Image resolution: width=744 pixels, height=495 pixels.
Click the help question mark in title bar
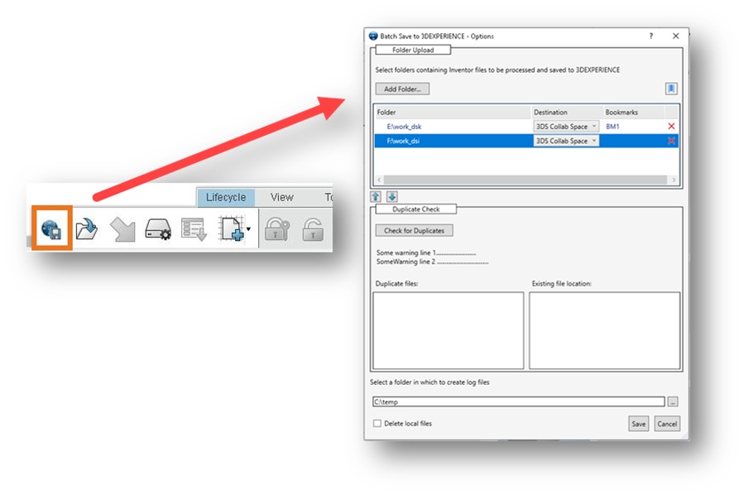[x=651, y=36]
